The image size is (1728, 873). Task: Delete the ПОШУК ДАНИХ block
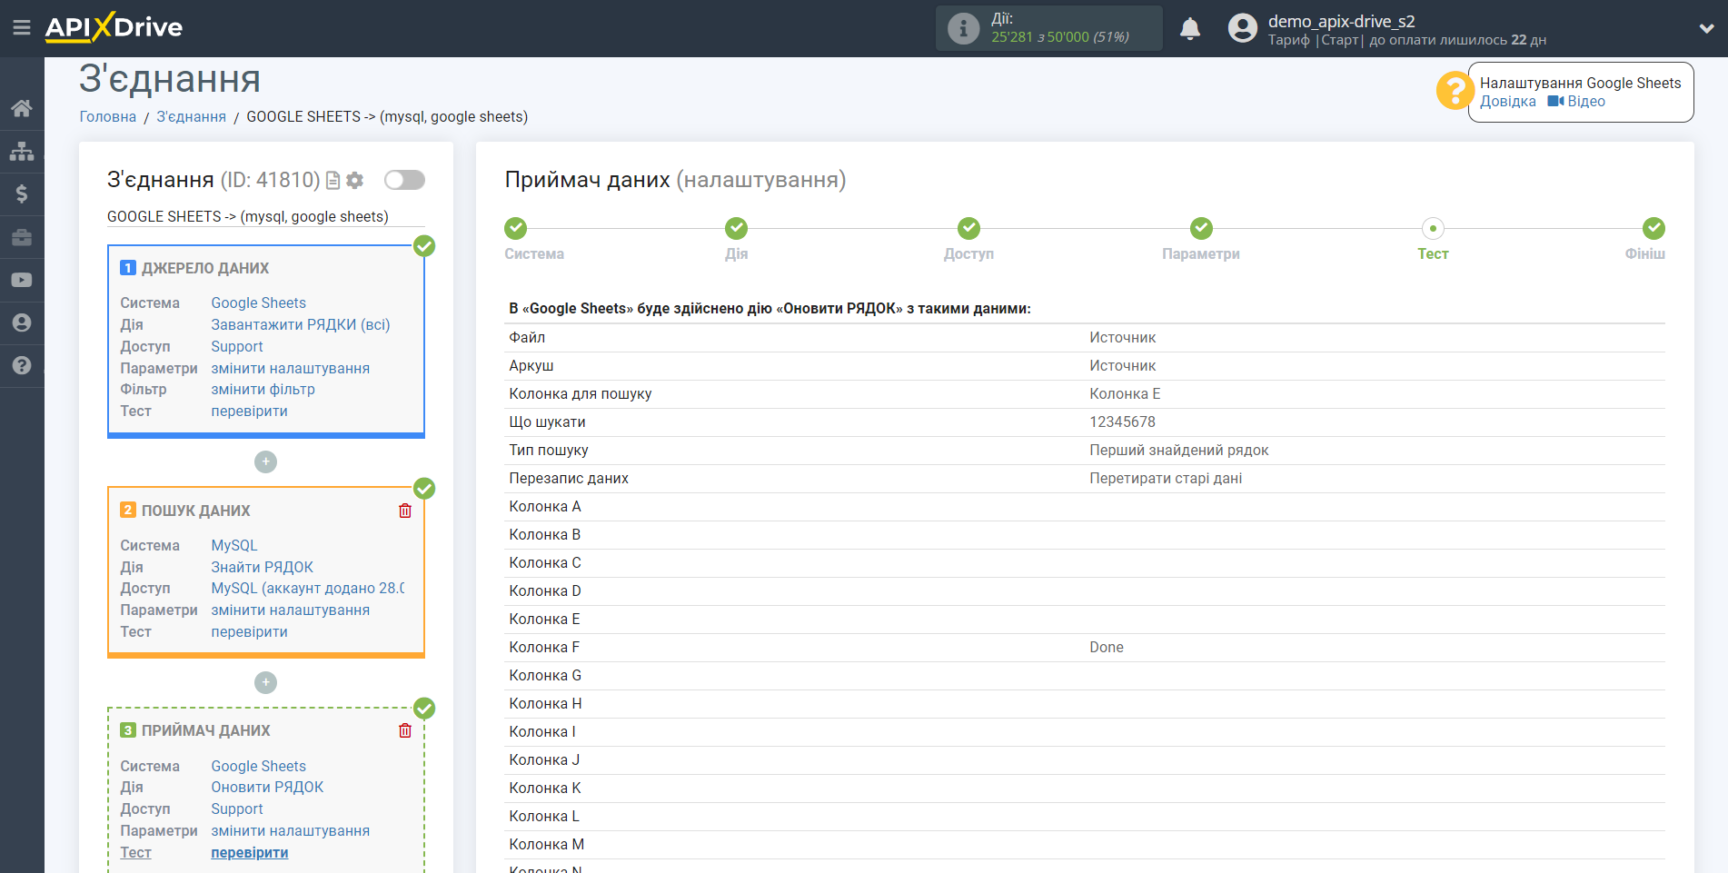tap(405, 511)
